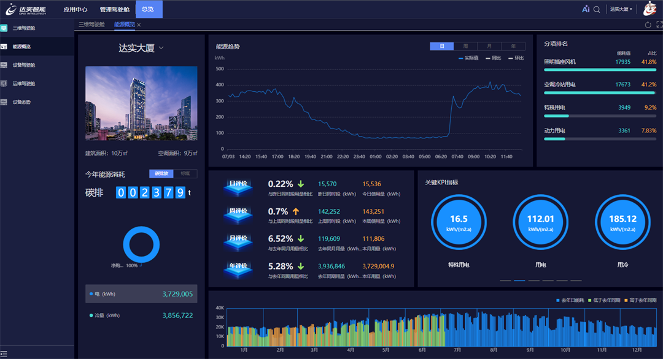Open the user avatar in top right

(649, 9)
